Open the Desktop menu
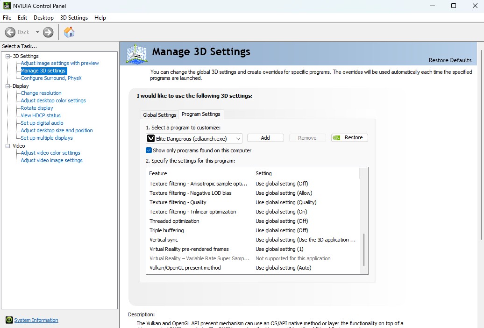 43,18
